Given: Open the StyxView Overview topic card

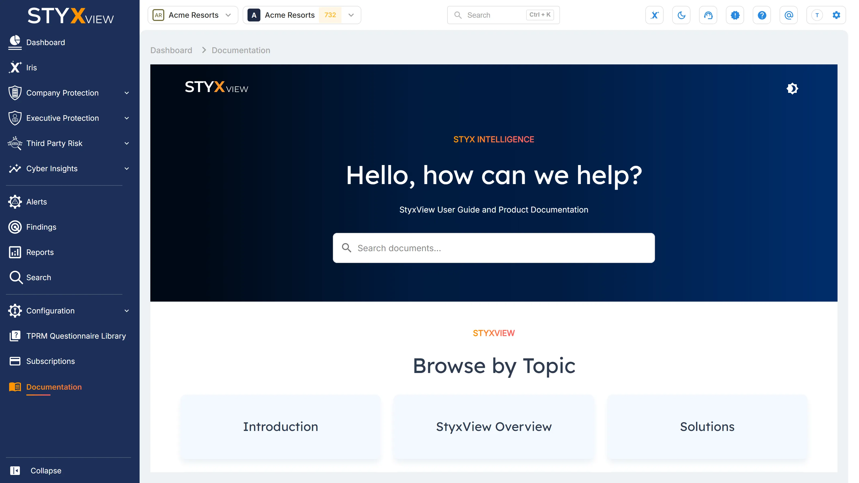Looking at the screenshot, I should point(494,427).
